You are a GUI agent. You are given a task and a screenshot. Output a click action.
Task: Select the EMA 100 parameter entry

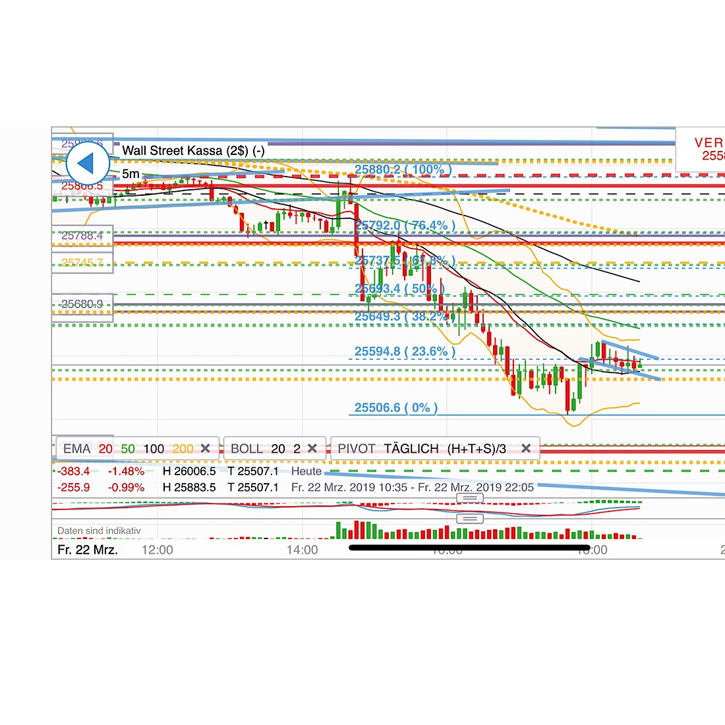pyautogui.click(x=153, y=448)
